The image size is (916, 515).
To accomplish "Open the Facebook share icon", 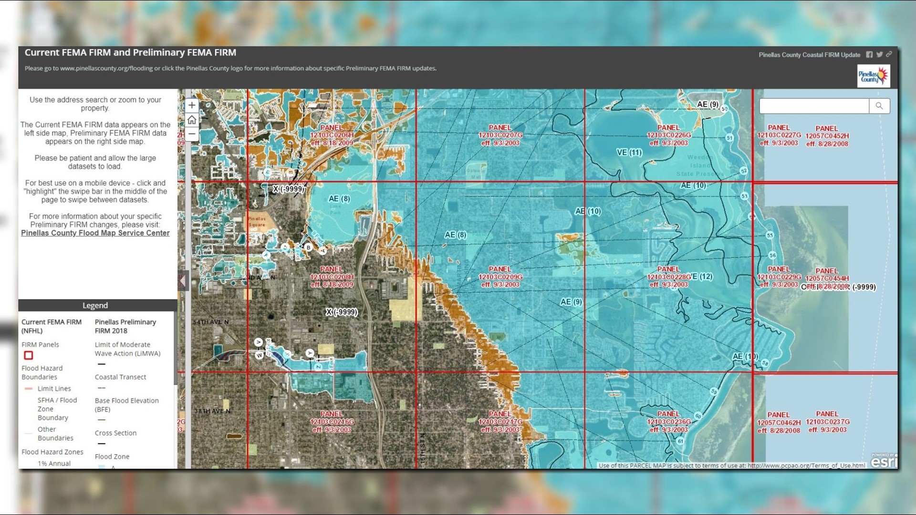I will click(x=869, y=55).
